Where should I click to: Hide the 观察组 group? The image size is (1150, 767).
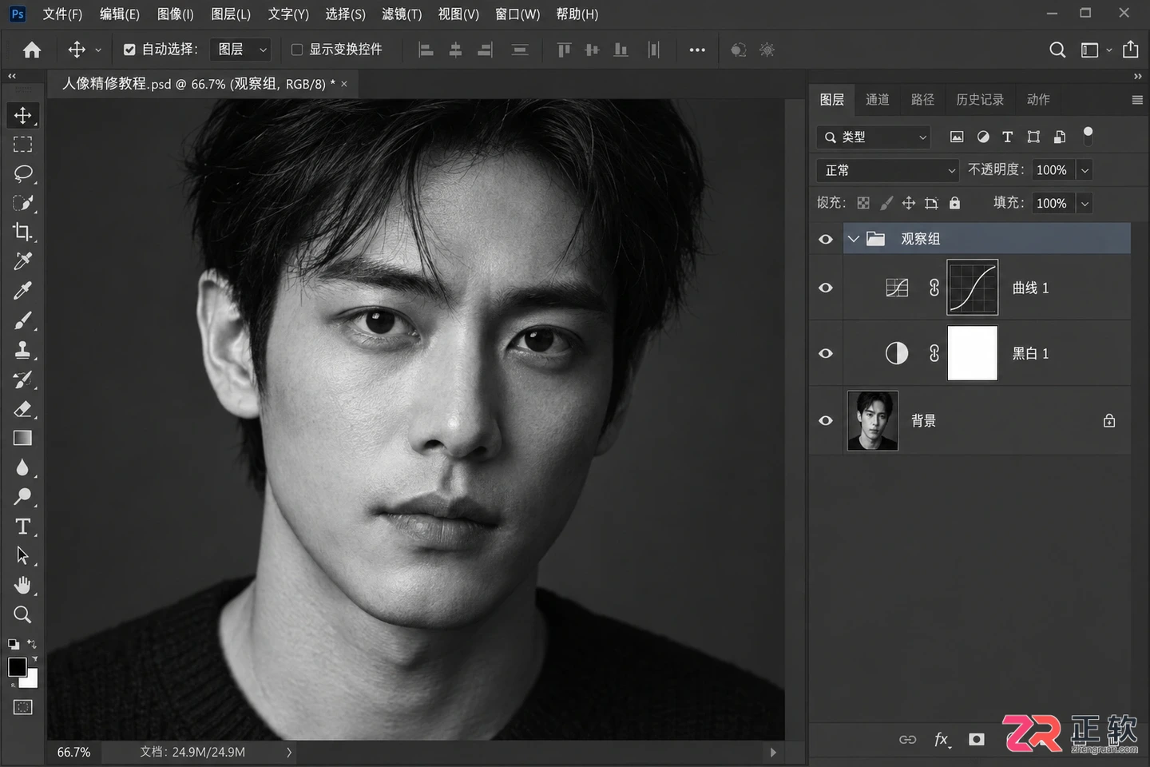(826, 239)
